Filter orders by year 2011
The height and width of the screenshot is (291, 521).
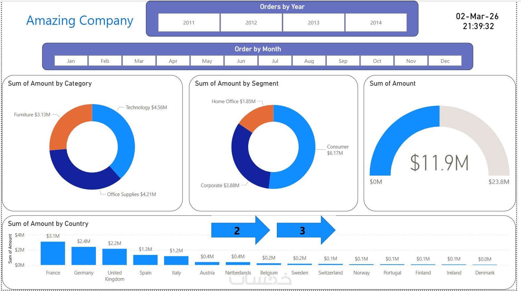pyautogui.click(x=189, y=22)
